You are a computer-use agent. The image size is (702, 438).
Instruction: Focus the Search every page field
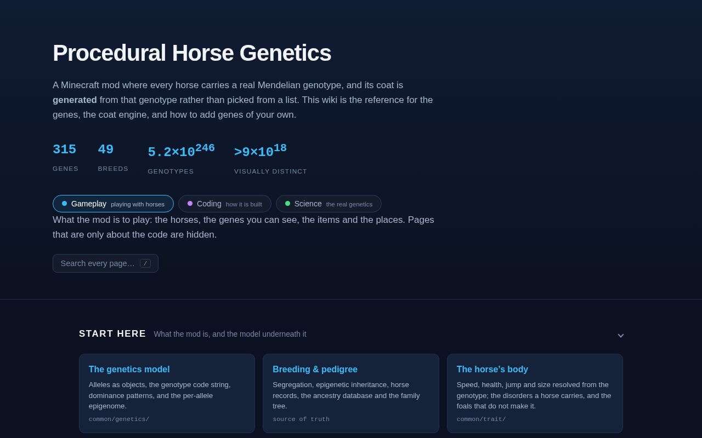click(105, 263)
